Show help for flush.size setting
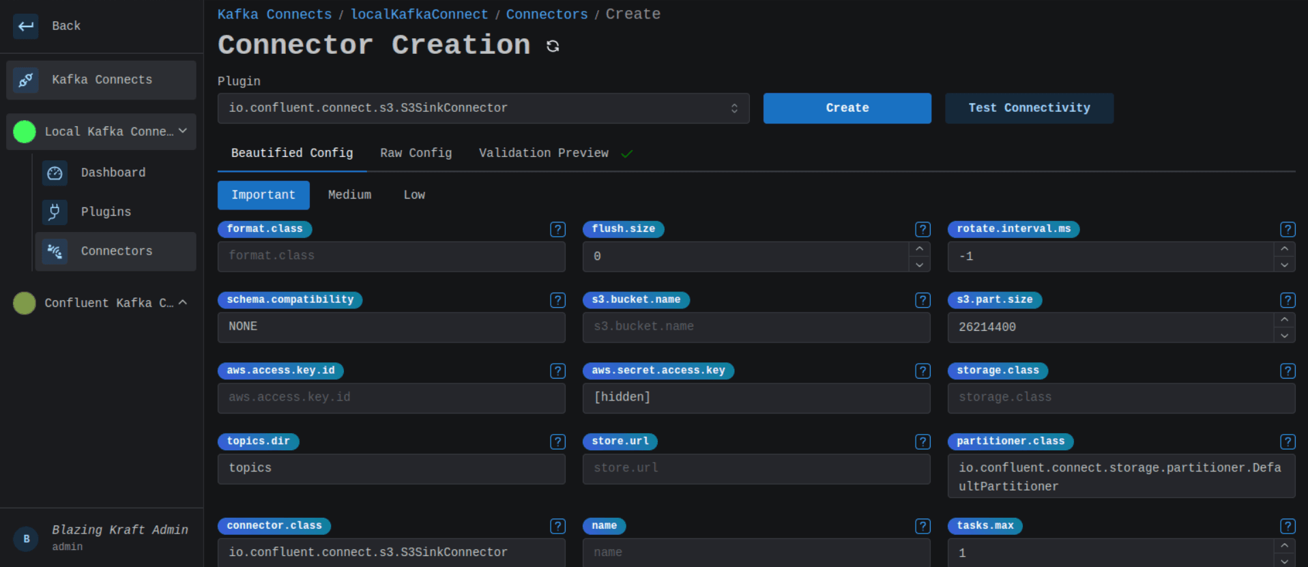1308x567 pixels. coord(922,229)
